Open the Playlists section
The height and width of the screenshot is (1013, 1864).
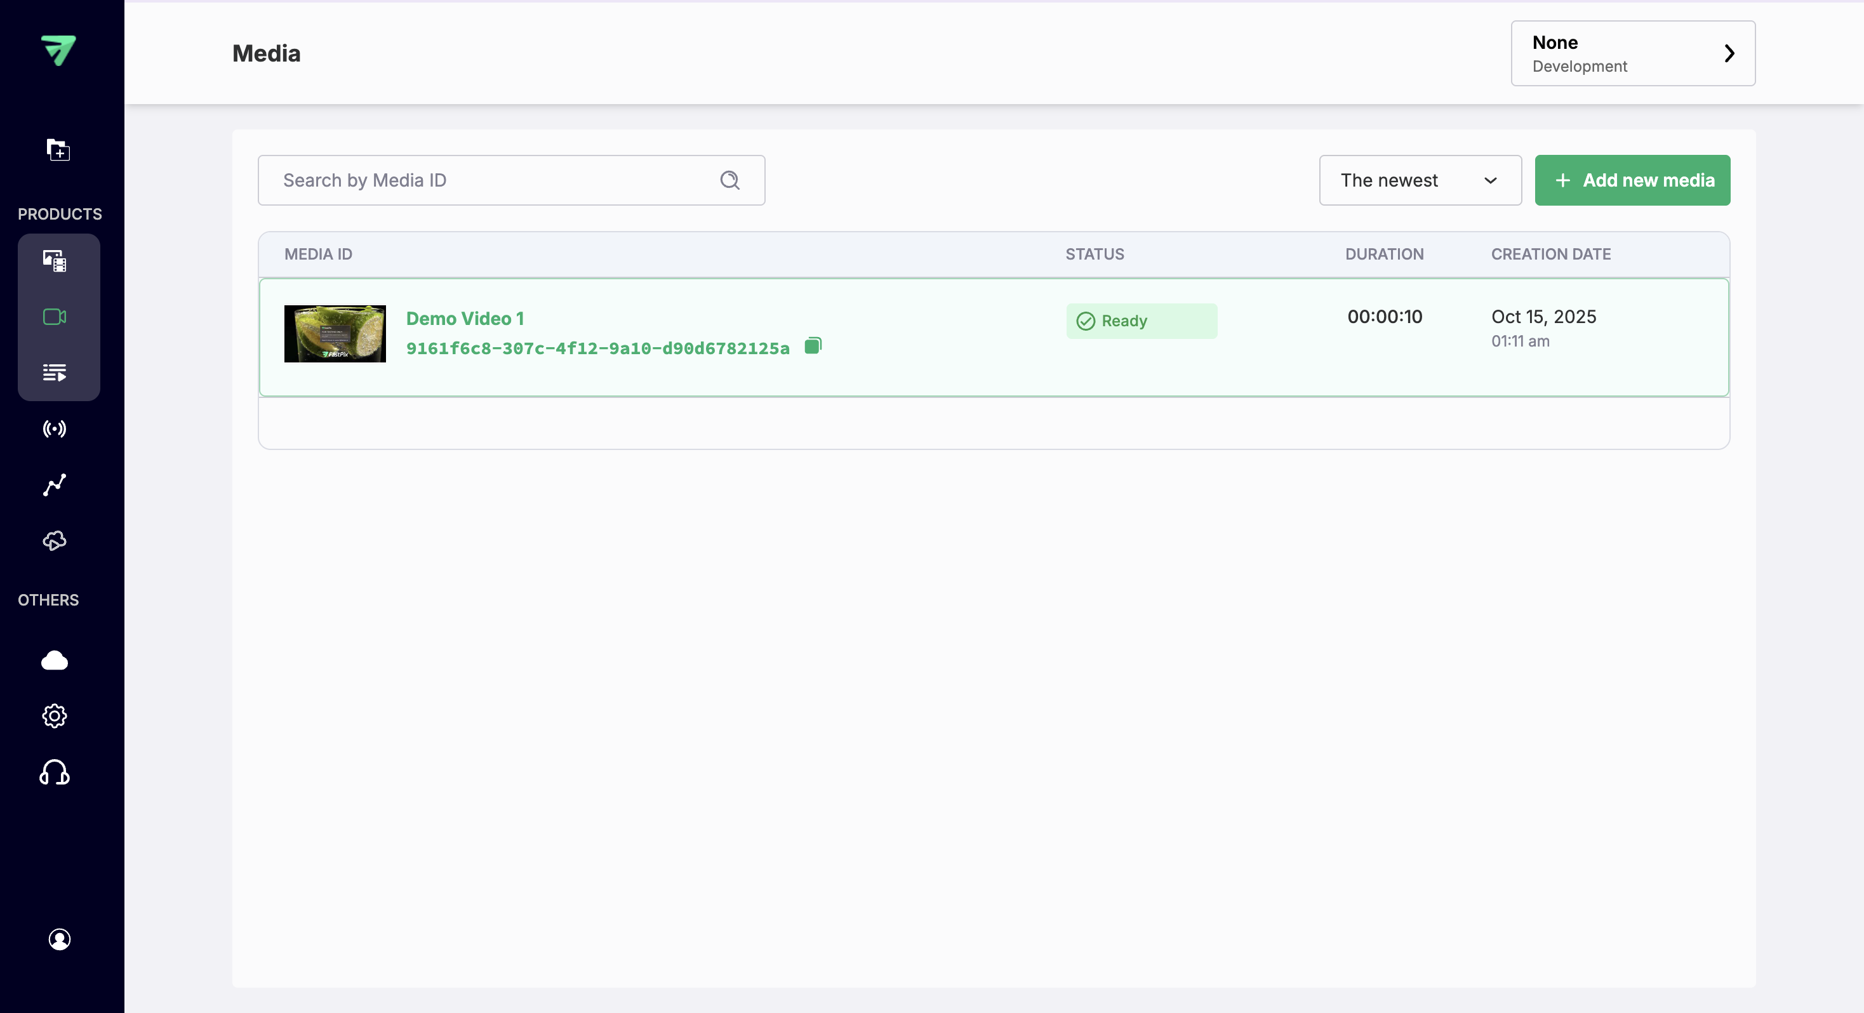click(58, 373)
